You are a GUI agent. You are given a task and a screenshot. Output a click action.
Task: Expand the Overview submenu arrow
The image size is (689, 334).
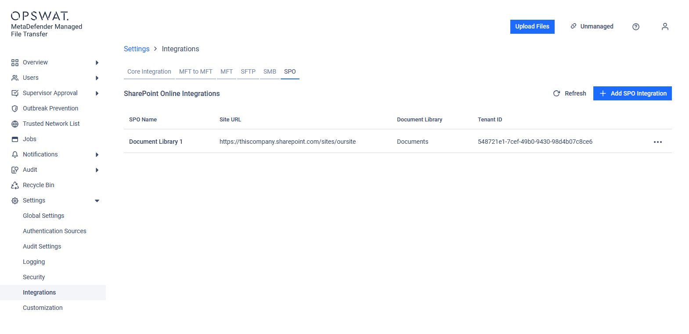tap(97, 63)
